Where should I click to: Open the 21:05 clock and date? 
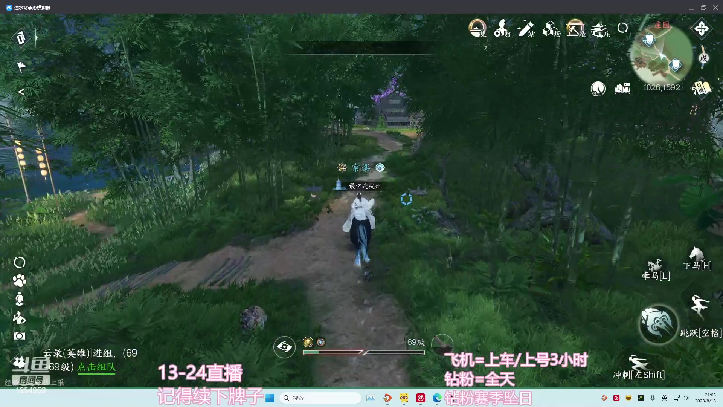click(x=705, y=398)
